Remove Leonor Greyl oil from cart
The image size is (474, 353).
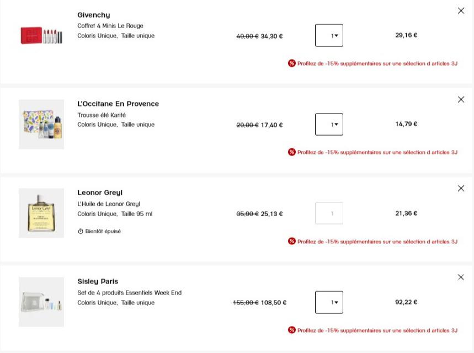pos(461,189)
